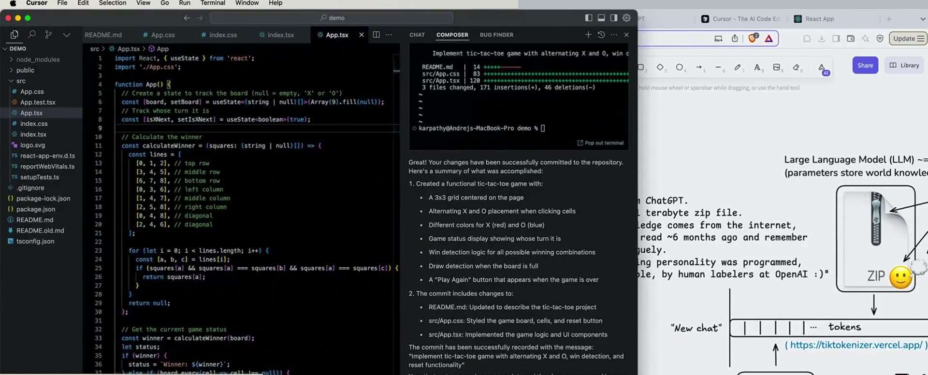Split the editor with the split icon
This screenshot has width=928, height=375.
[376, 35]
